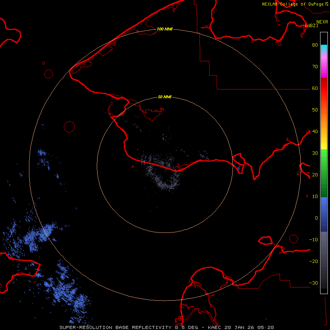
Task: Click the '30' value on the dBZ scale
Action: point(315,153)
